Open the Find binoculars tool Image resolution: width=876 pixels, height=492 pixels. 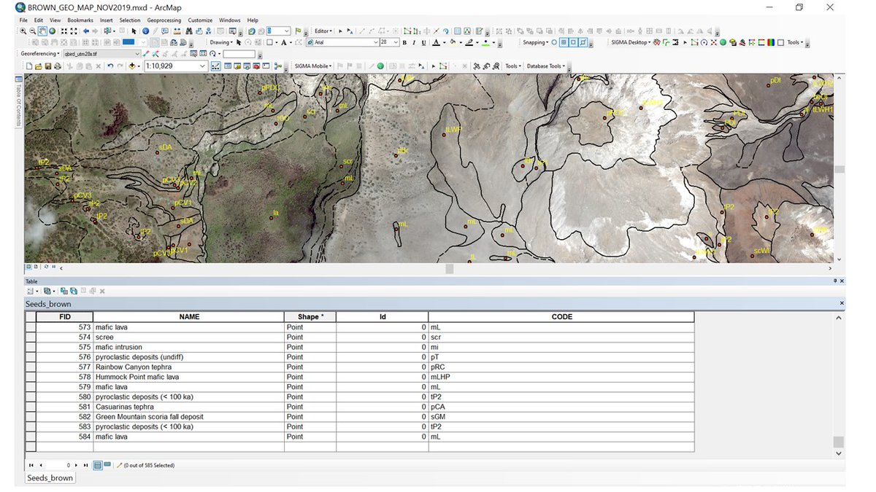tap(188, 31)
